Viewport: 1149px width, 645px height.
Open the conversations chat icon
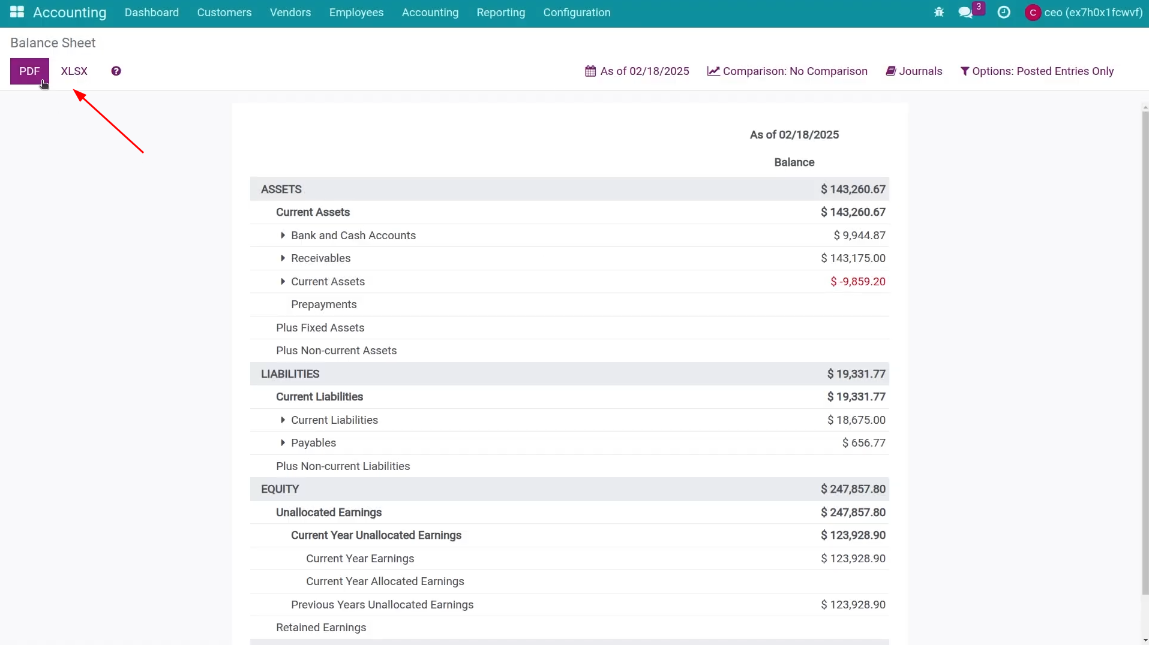pos(965,13)
